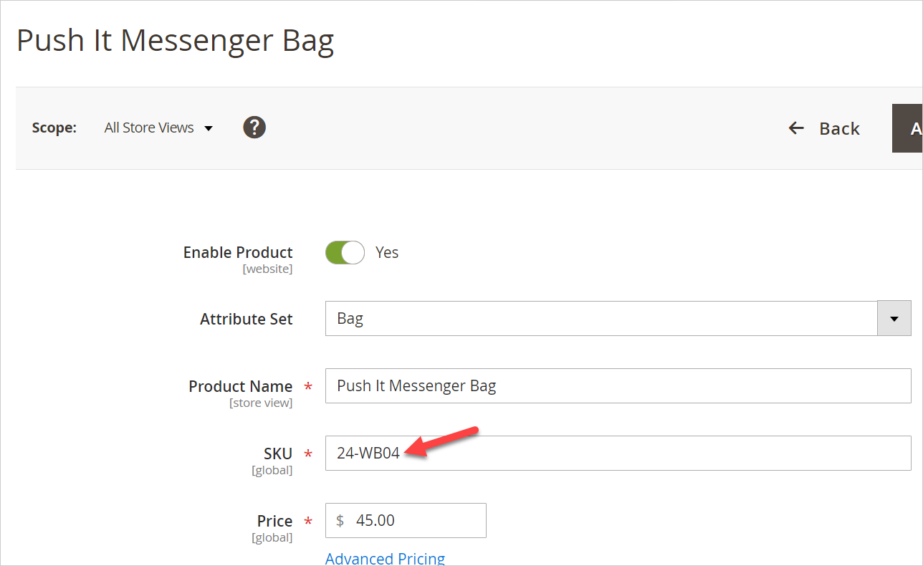Click the Push It Messenger Bag page title

coord(176,40)
